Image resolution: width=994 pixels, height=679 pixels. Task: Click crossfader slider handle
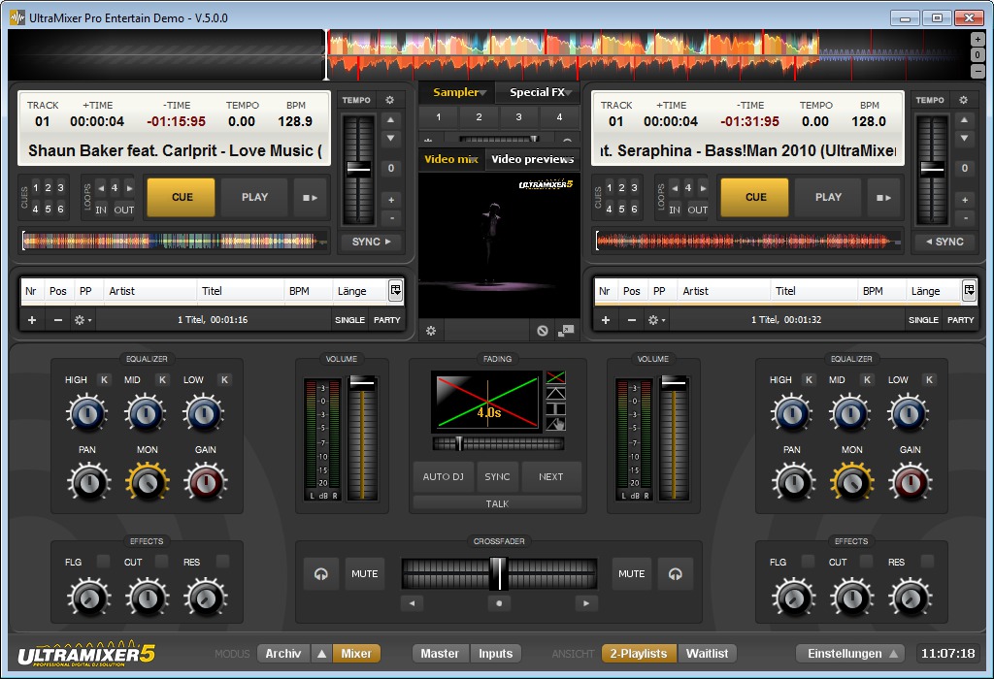click(499, 574)
